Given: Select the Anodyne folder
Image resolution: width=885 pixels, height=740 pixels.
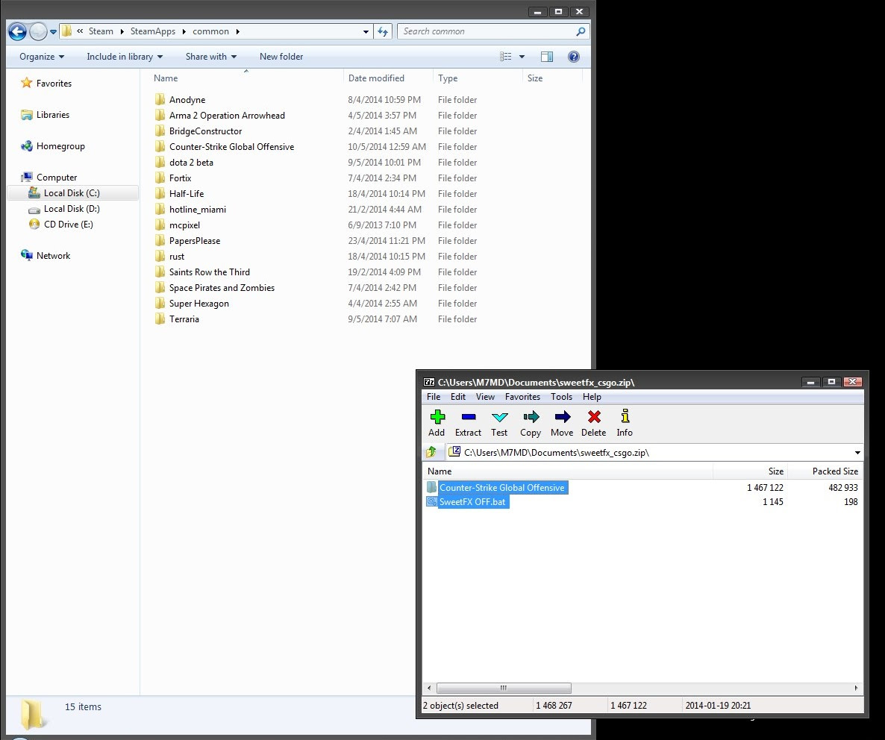Looking at the screenshot, I should click(187, 100).
